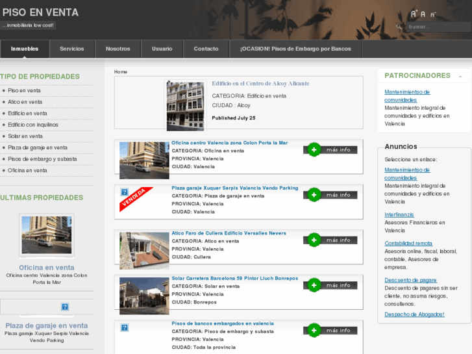Viewport: 472px width, 354px height.
Task: Click green plus icon for Atico Faro de Cullera
Action: 314,240
